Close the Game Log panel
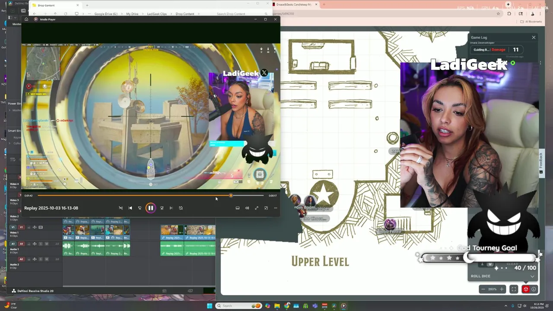 click(534, 38)
